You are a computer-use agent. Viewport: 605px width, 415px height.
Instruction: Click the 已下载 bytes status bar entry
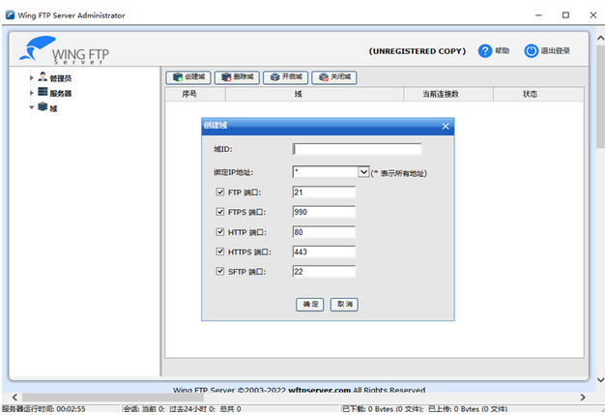click(x=425, y=409)
